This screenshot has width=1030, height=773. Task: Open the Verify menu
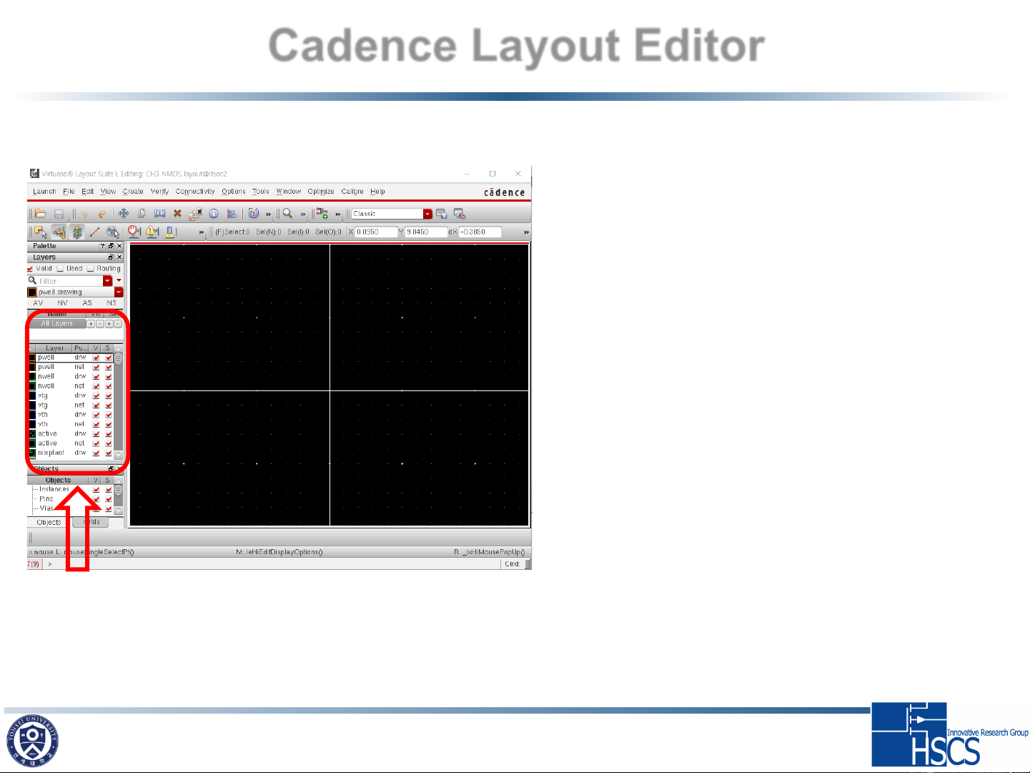tap(159, 192)
